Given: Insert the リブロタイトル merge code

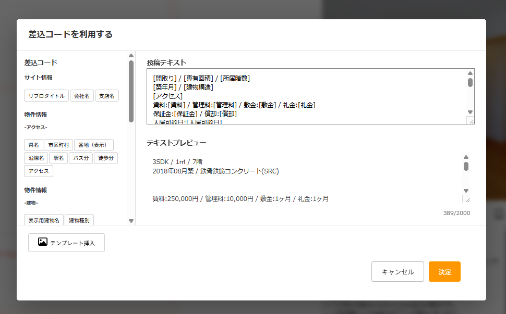Looking at the screenshot, I should click(46, 96).
